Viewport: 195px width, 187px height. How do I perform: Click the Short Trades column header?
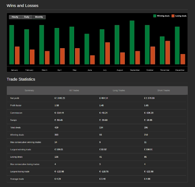click(164, 91)
